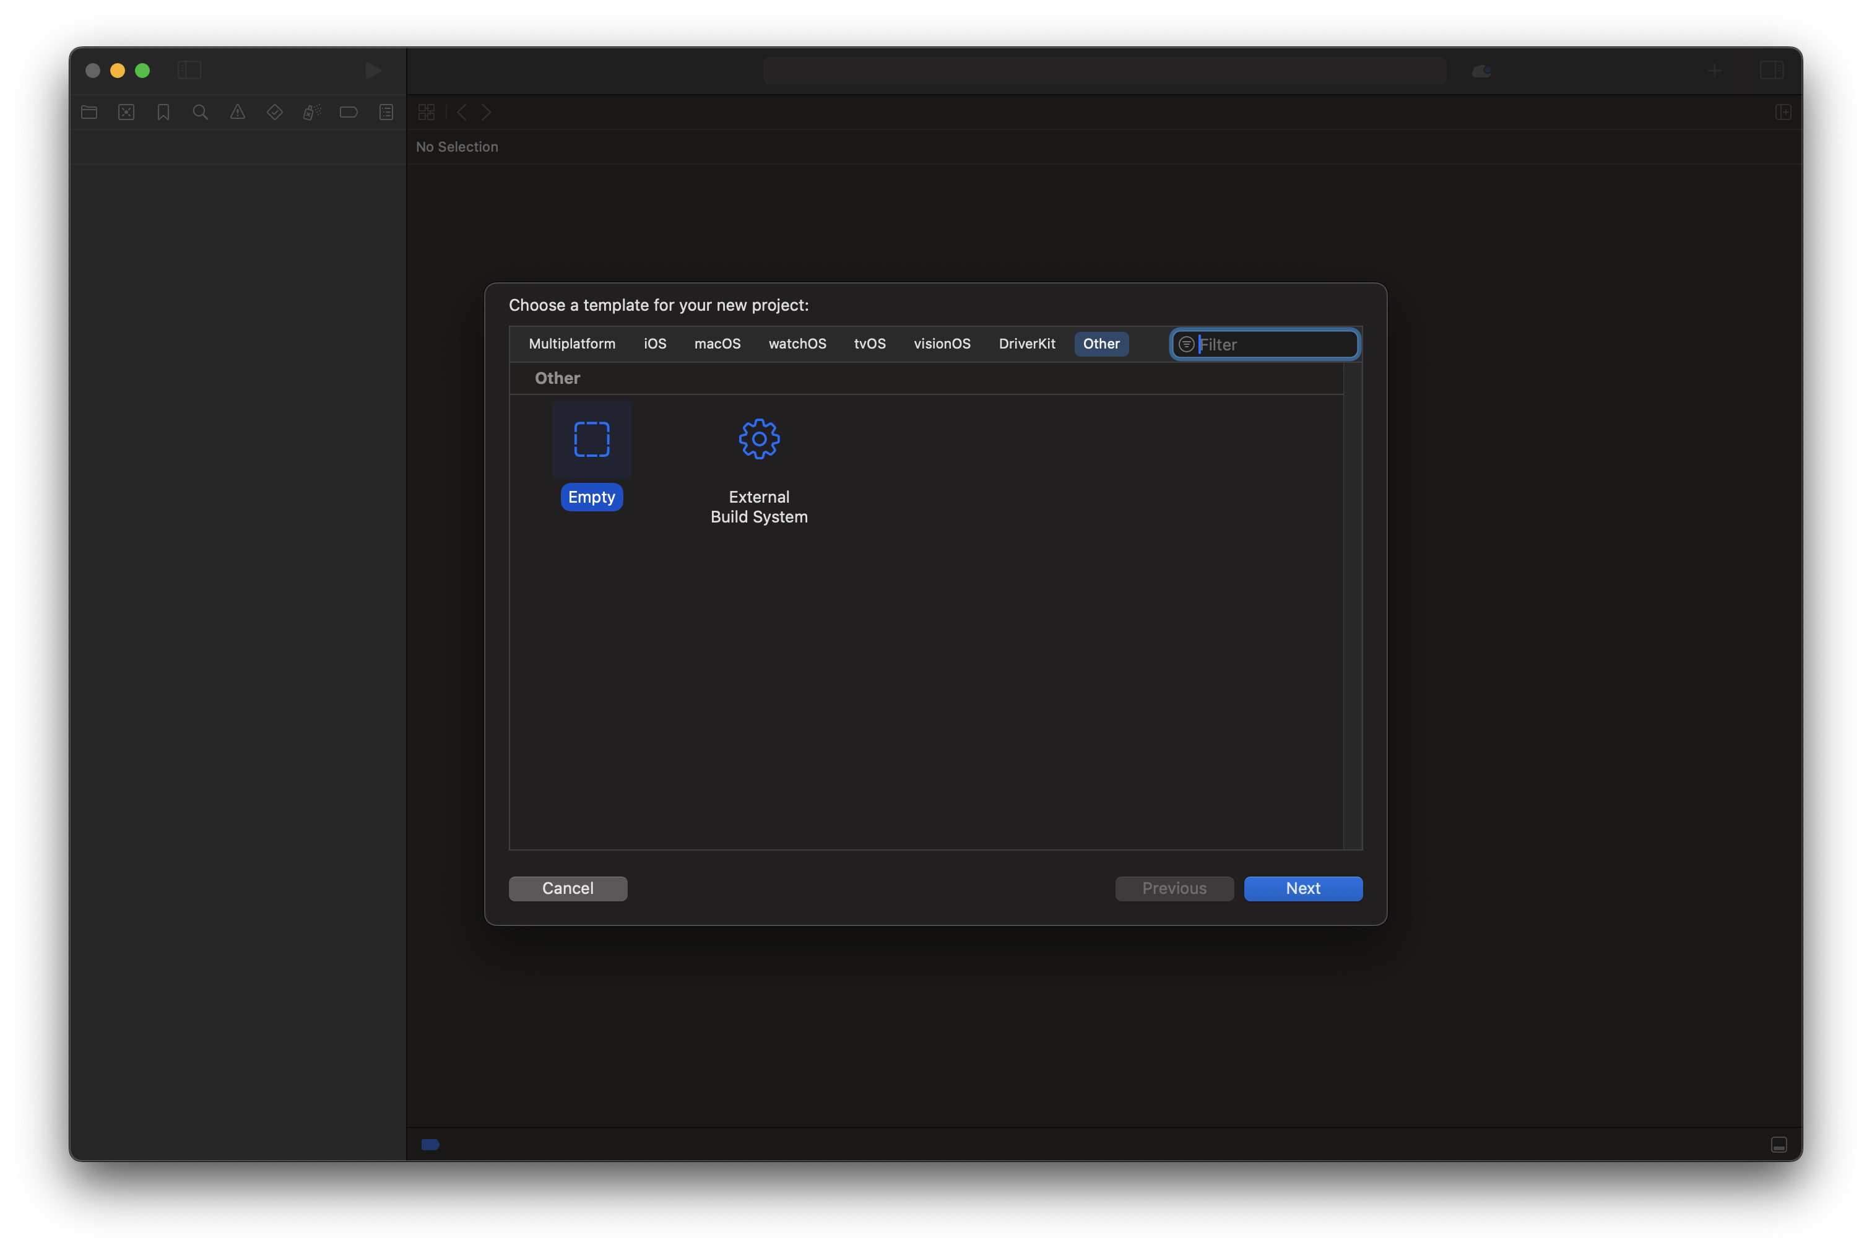1872x1253 pixels.
Task: Select the External Build System template
Action: click(x=759, y=472)
